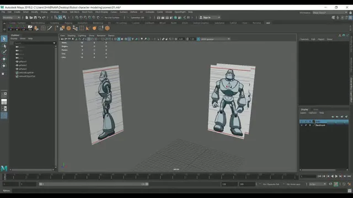353x198 pixels.
Task: Click the hand-shaped shelf icon
Action: click(x=36, y=28)
